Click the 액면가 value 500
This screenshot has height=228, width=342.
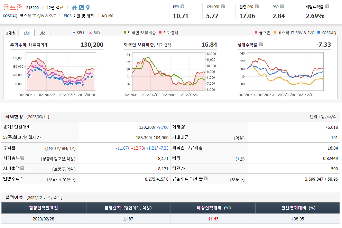[334, 169]
